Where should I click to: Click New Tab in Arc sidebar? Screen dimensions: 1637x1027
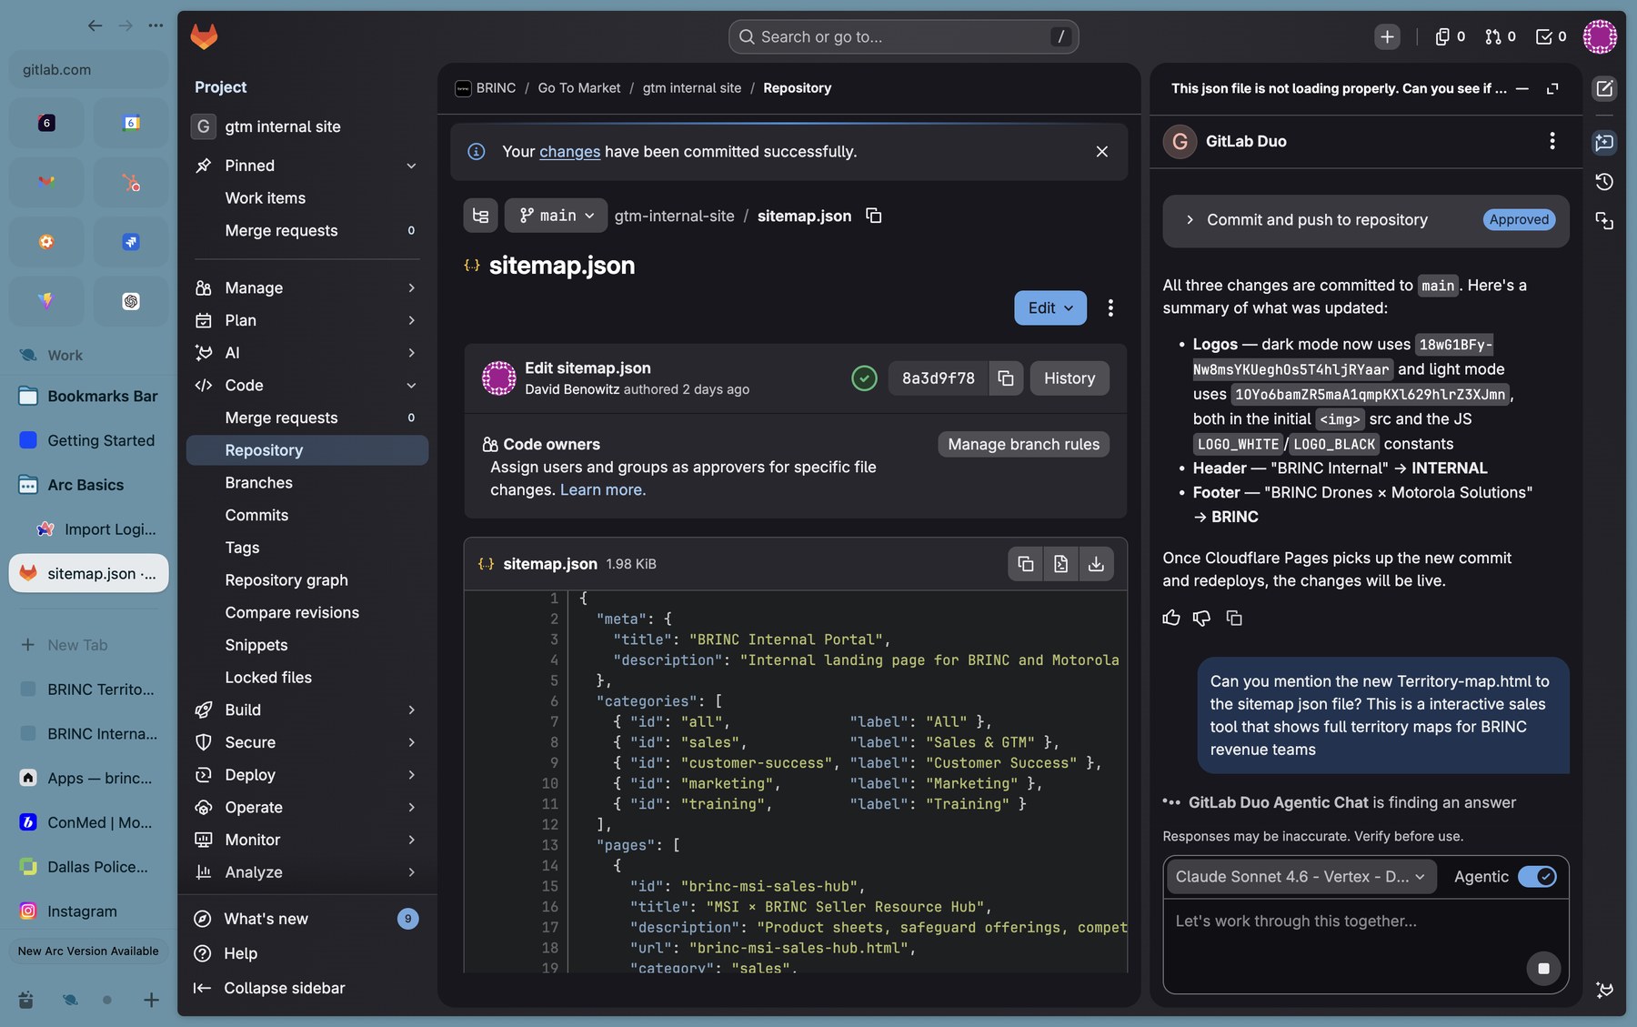click(x=88, y=645)
